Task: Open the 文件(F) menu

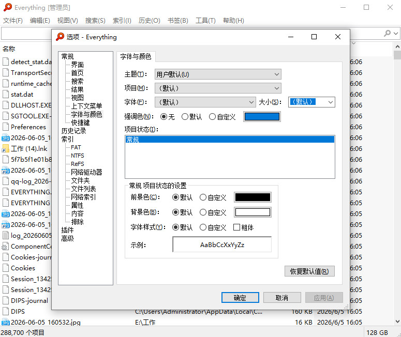Action: (13, 21)
